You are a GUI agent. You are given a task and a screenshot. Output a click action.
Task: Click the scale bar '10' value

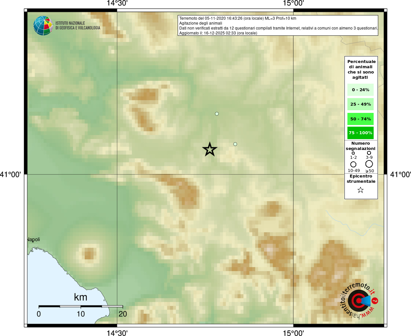pos(81,314)
